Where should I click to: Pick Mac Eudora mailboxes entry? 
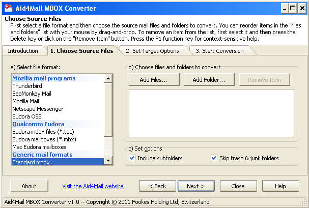(58, 147)
